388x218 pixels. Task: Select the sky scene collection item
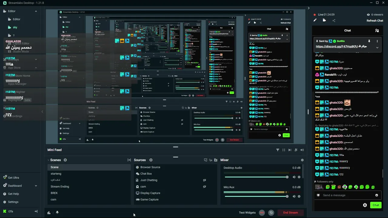(x=15, y=27)
